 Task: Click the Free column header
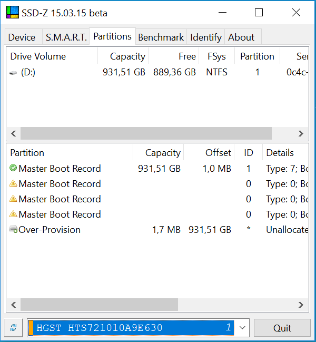174,56
